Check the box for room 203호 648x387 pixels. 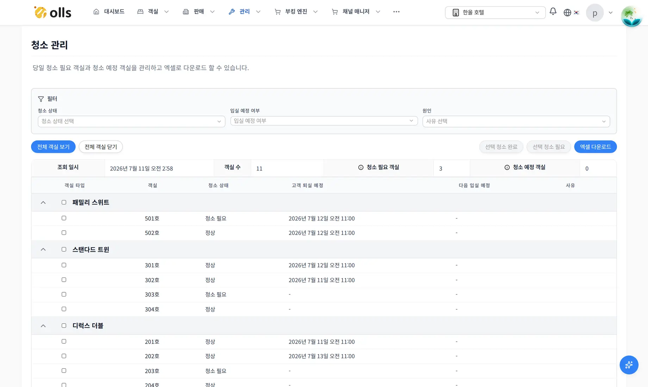(x=64, y=370)
